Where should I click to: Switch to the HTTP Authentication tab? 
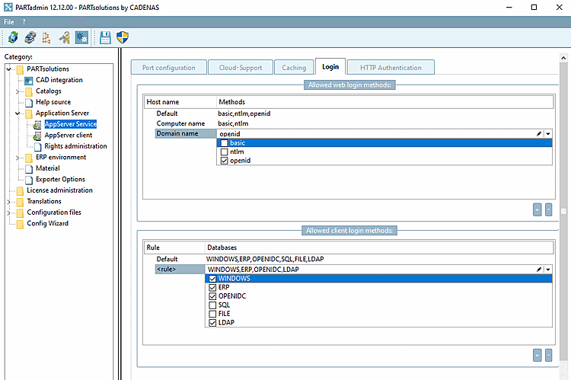[391, 68]
